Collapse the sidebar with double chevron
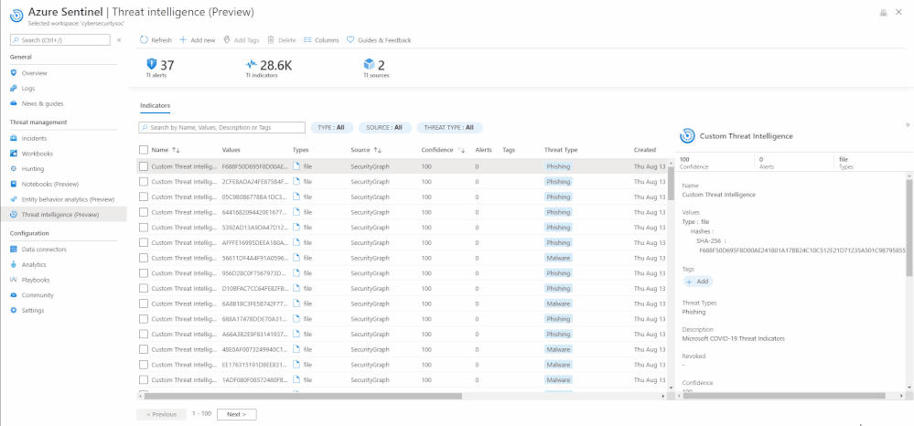The height and width of the screenshot is (426, 914). pos(119,40)
